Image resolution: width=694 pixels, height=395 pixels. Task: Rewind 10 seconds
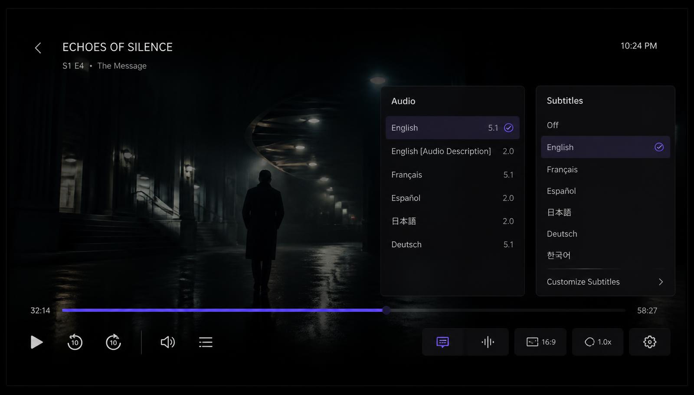pos(75,342)
